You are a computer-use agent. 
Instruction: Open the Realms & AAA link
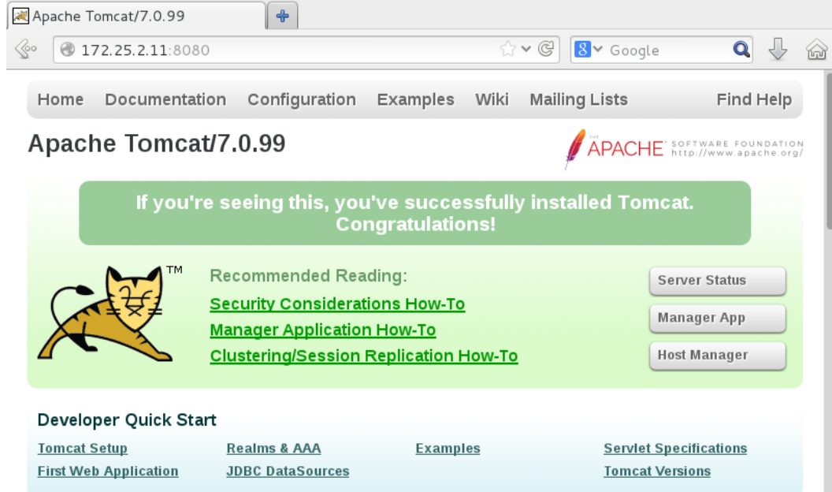click(274, 449)
